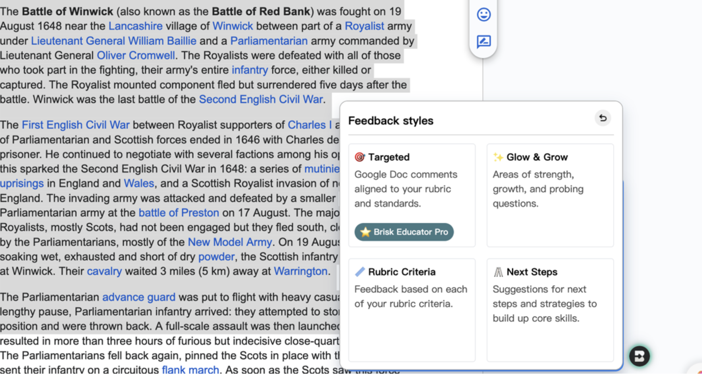Click the emoji reaction smiley icon
The height and width of the screenshot is (374, 702).
coord(484,15)
